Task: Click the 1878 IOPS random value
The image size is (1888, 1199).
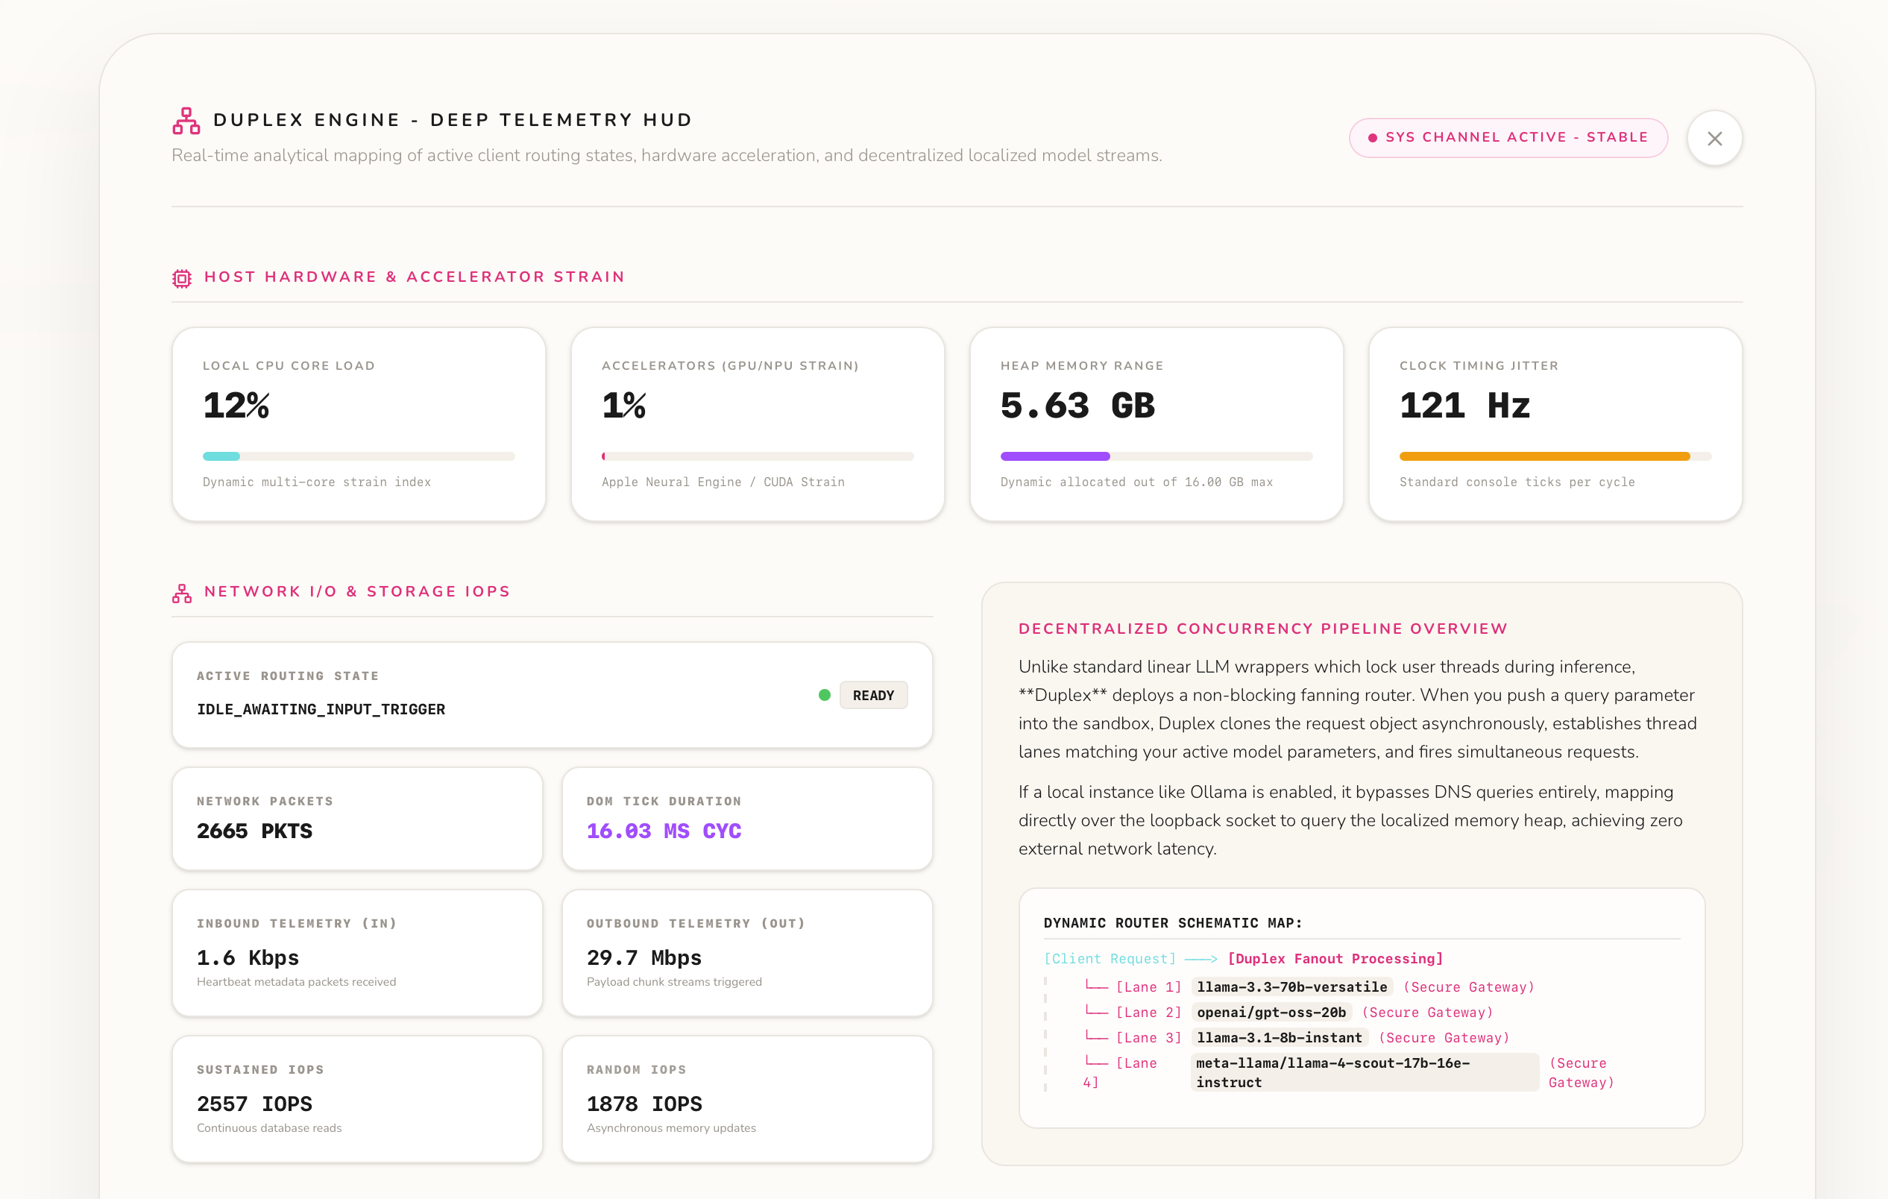Action: point(644,1104)
